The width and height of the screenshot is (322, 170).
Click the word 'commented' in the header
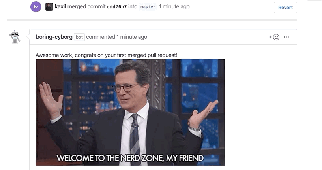(100, 37)
